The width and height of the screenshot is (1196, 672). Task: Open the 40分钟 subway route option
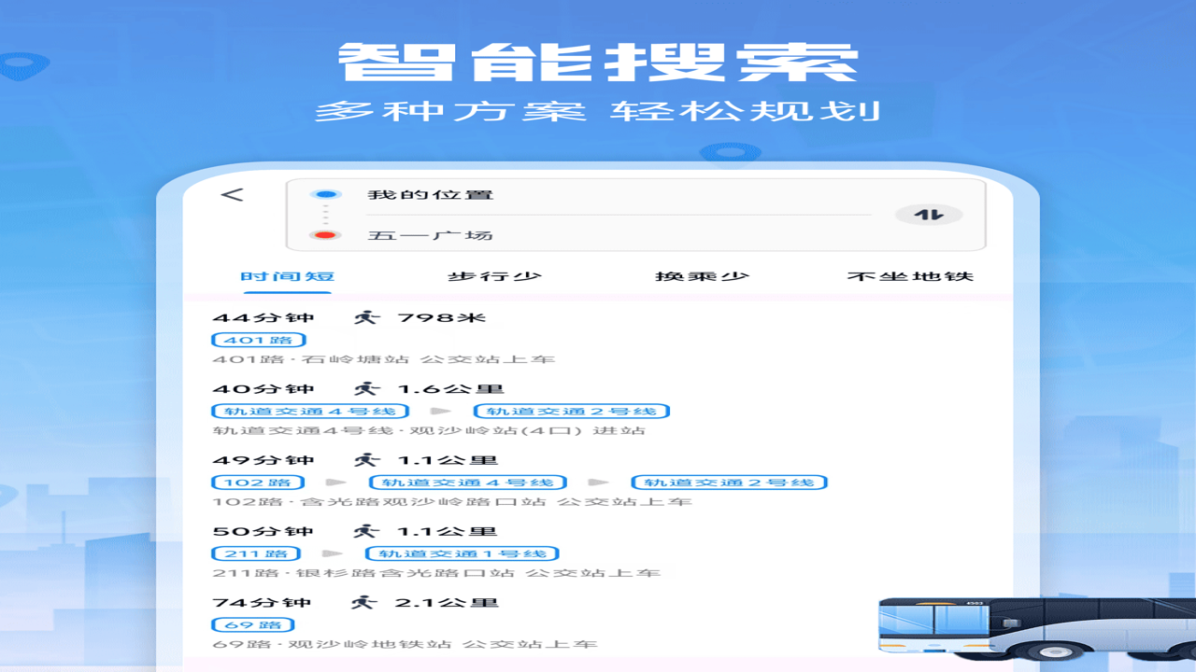pos(598,409)
